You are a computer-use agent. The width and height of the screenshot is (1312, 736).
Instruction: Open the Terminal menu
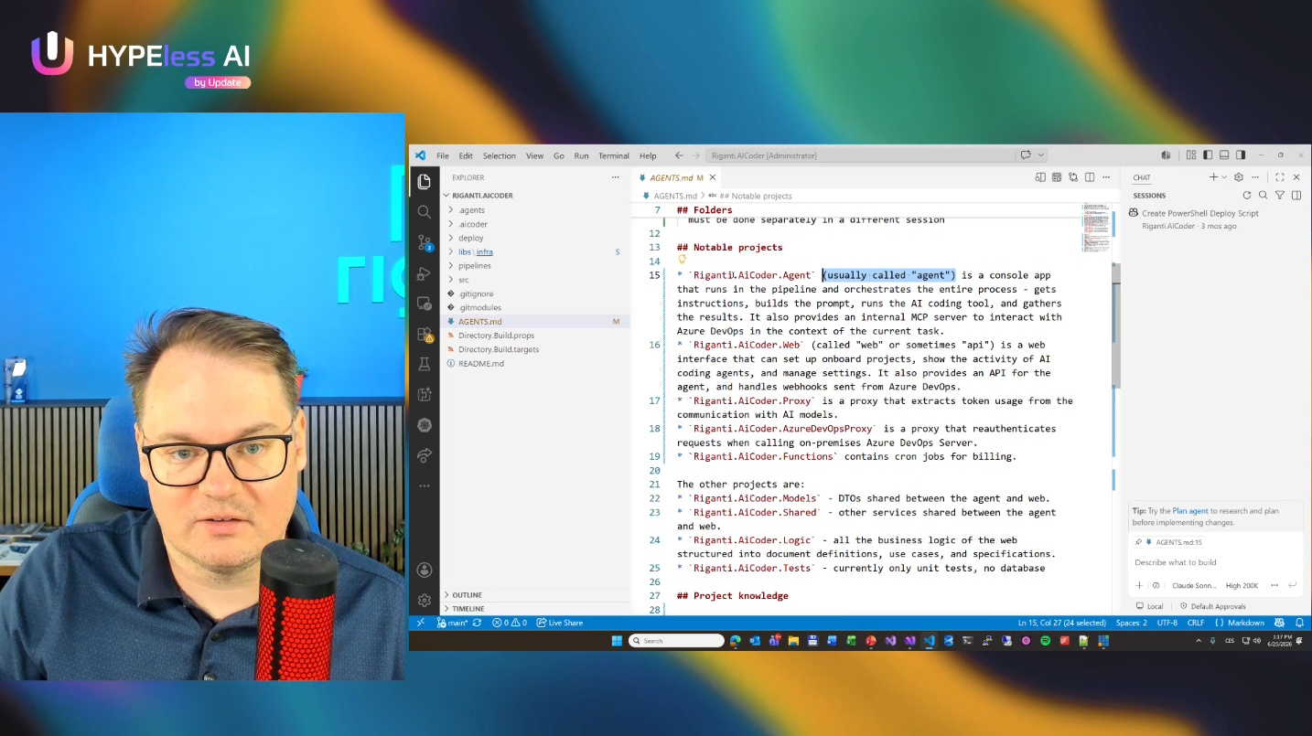(614, 155)
